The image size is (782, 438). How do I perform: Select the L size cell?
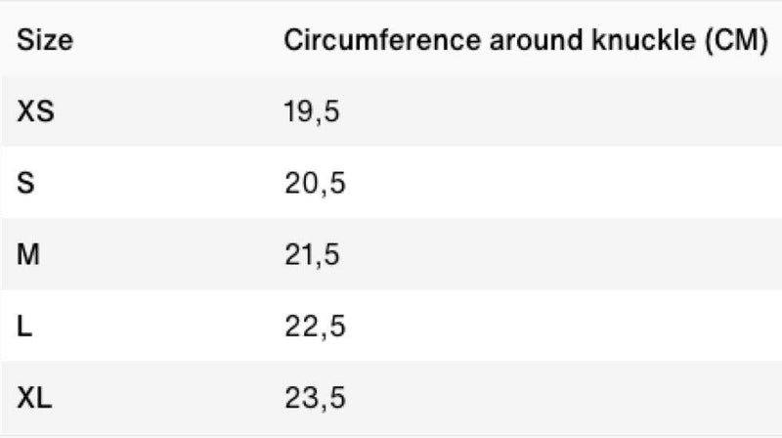click(x=24, y=327)
